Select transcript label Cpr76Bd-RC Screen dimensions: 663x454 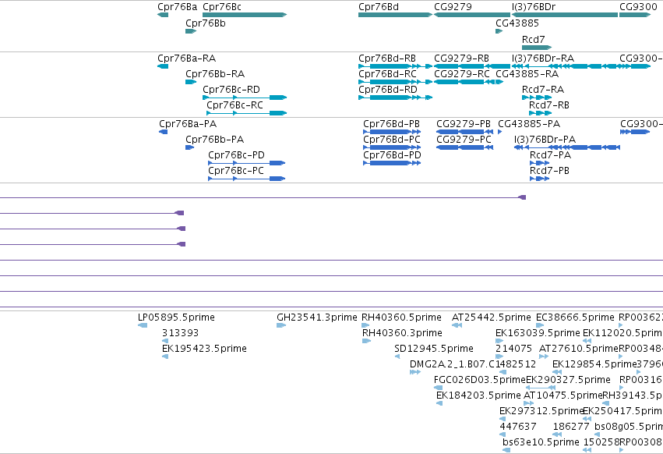point(387,74)
